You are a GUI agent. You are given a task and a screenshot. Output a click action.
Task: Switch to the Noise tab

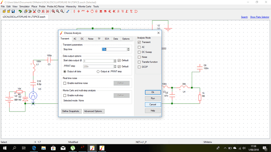(90, 39)
